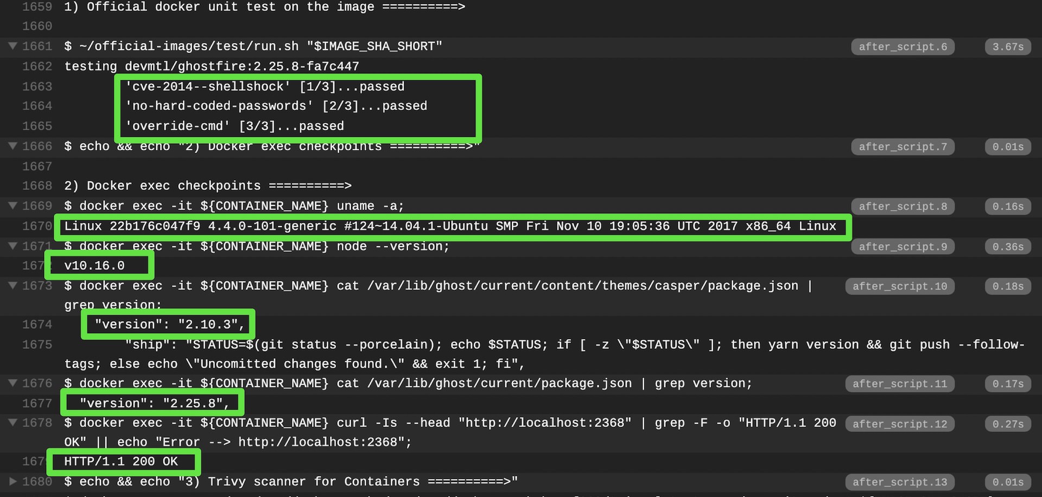Collapse the section at line 1671
Image resolution: width=1042 pixels, height=497 pixels.
[x=13, y=246]
